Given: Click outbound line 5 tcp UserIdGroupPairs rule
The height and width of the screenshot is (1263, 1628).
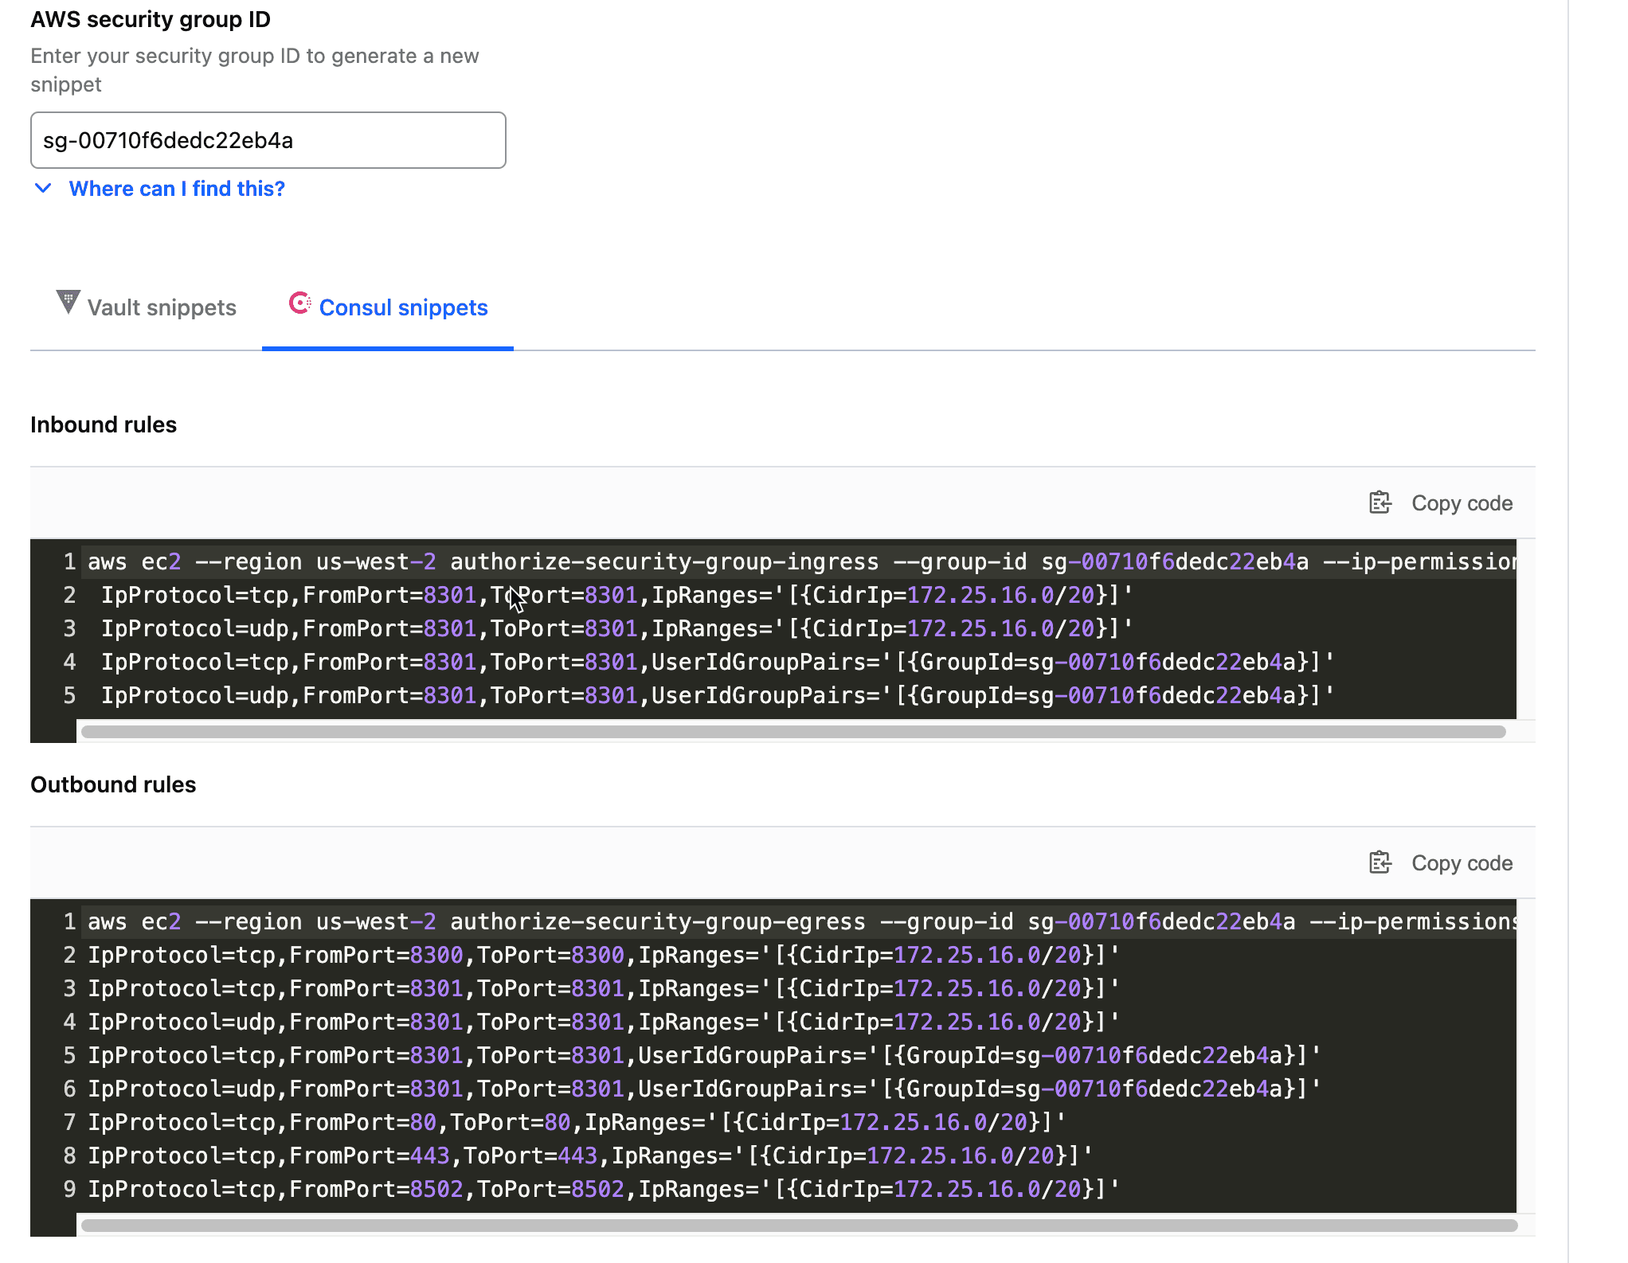Looking at the screenshot, I should (x=704, y=1056).
